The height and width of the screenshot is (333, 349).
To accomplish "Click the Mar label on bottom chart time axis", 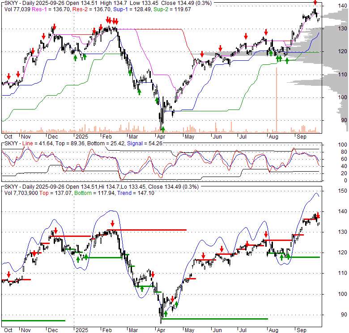I will pos(133,330).
